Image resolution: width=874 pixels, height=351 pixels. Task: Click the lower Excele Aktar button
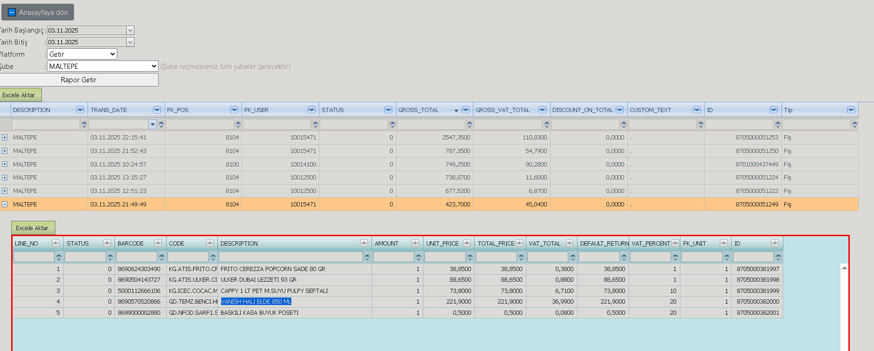pos(32,228)
